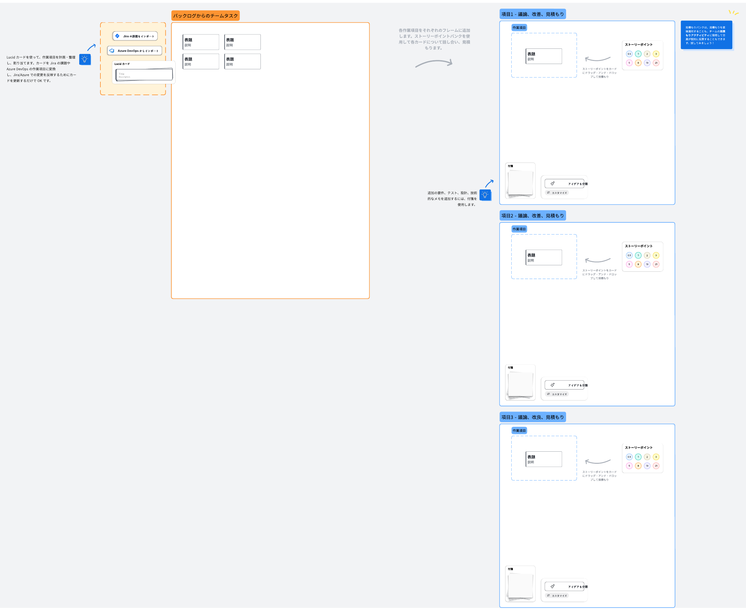This screenshot has width=746, height=611.
Task: Click the 付箋 sticky note stack in 項目1
Action: click(520, 183)
